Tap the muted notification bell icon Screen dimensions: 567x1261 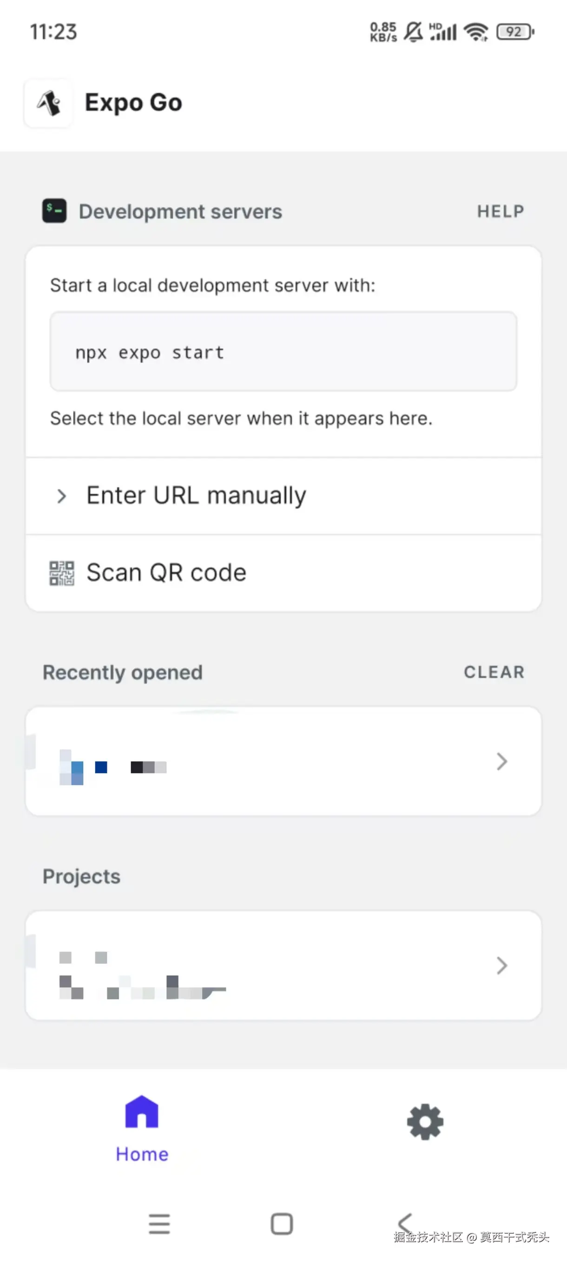click(x=413, y=33)
